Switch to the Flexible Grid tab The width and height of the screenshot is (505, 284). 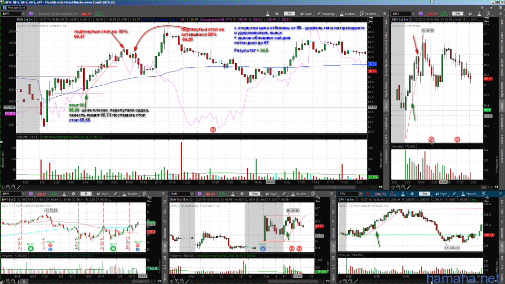(14, 7)
